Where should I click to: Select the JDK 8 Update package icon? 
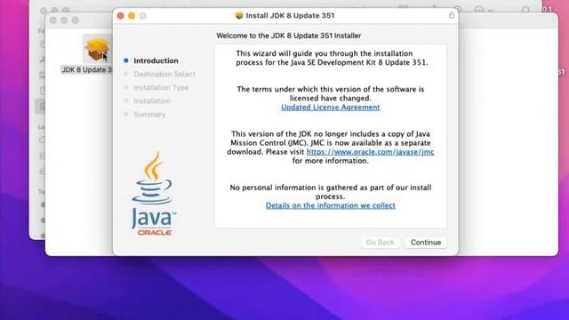click(x=97, y=49)
